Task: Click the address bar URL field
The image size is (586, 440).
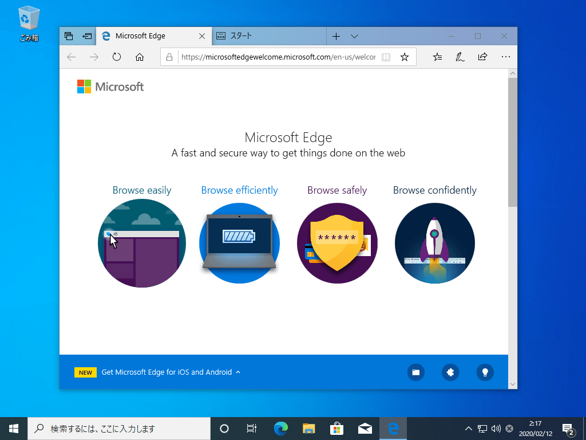Action: (x=278, y=57)
